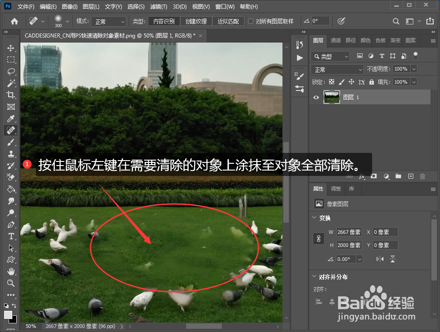Create new group folder icon
The image size is (440, 332).
click(x=398, y=176)
